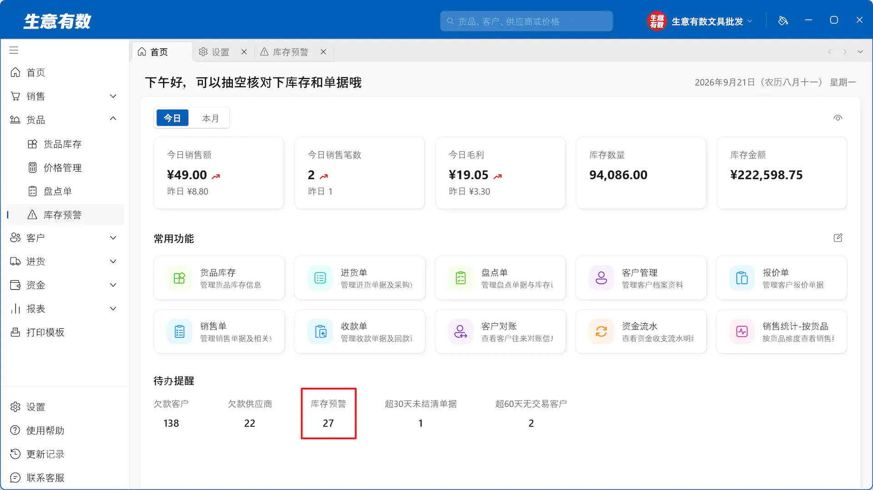Contact support via 联系客服
The height and width of the screenshot is (490, 873).
pos(65,478)
